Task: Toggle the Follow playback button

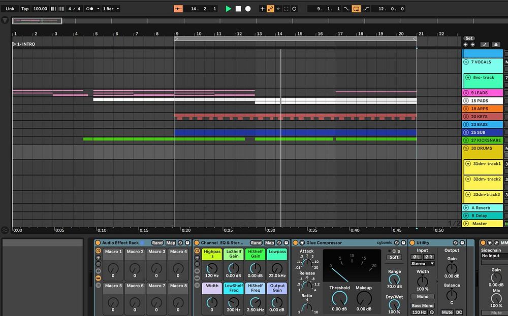Action: pyautogui.click(x=178, y=9)
